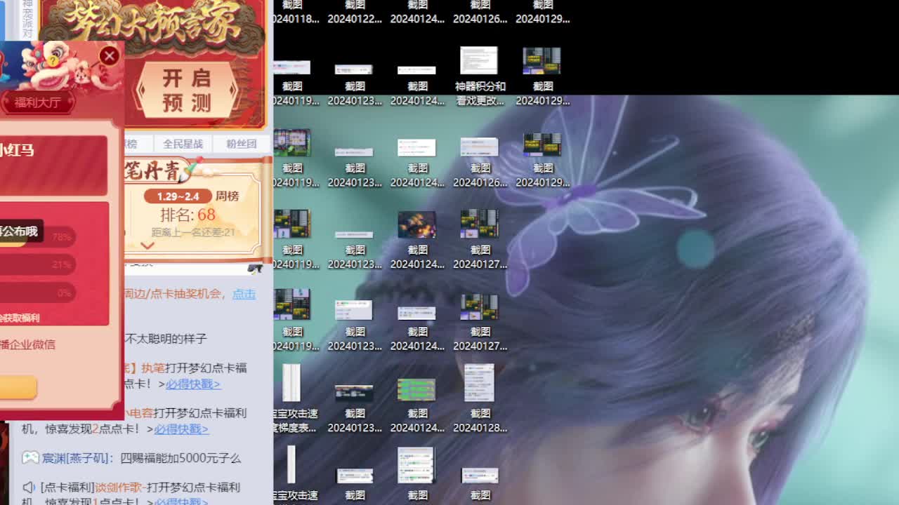
Task: Click the 播企业微信 text in the popup
Action: (27, 344)
